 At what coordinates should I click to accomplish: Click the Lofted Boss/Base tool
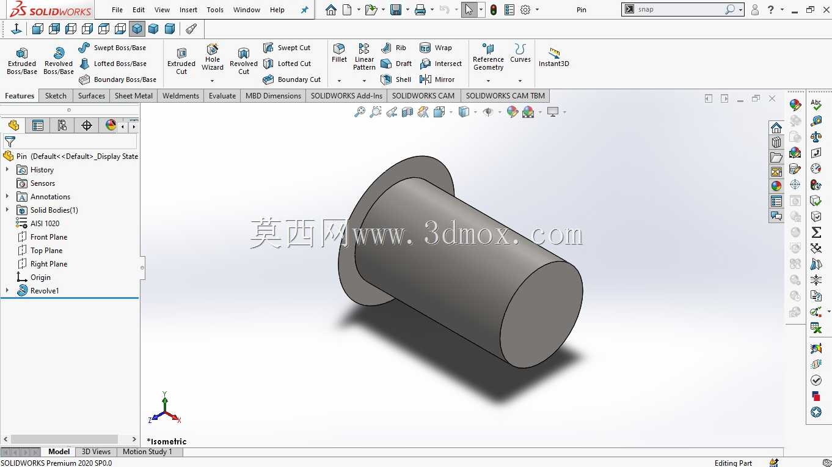(x=113, y=64)
